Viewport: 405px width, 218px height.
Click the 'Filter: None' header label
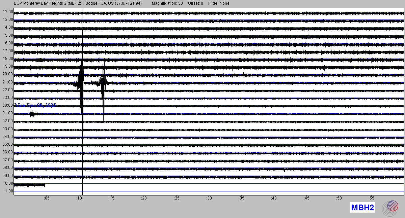219,3
